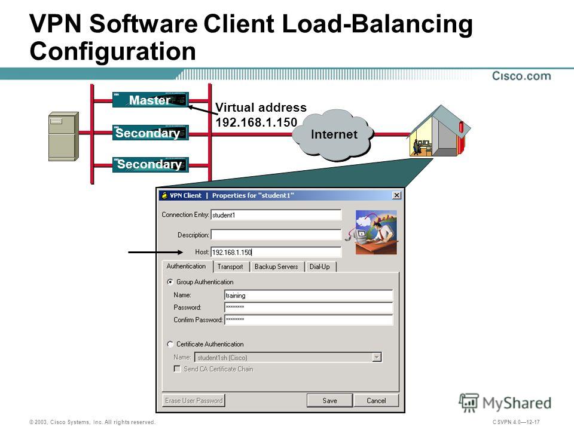This screenshot has width=574, height=430.
Task: Select the Certificate Authentication radio button
Action: [x=170, y=344]
